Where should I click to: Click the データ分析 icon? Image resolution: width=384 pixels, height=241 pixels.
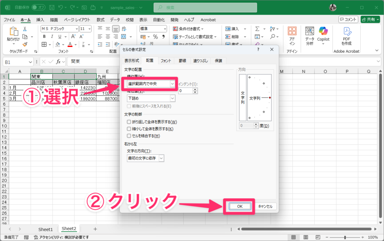pyautogui.click(x=309, y=36)
